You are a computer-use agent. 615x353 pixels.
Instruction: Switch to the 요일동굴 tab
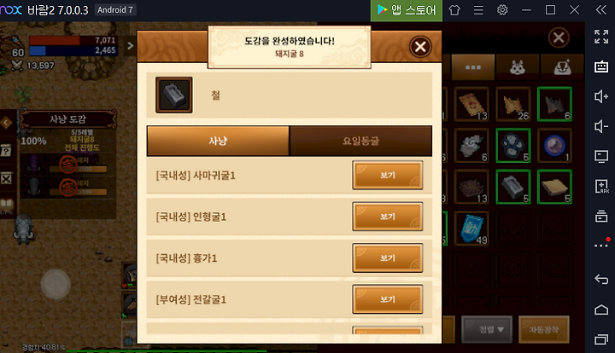360,141
